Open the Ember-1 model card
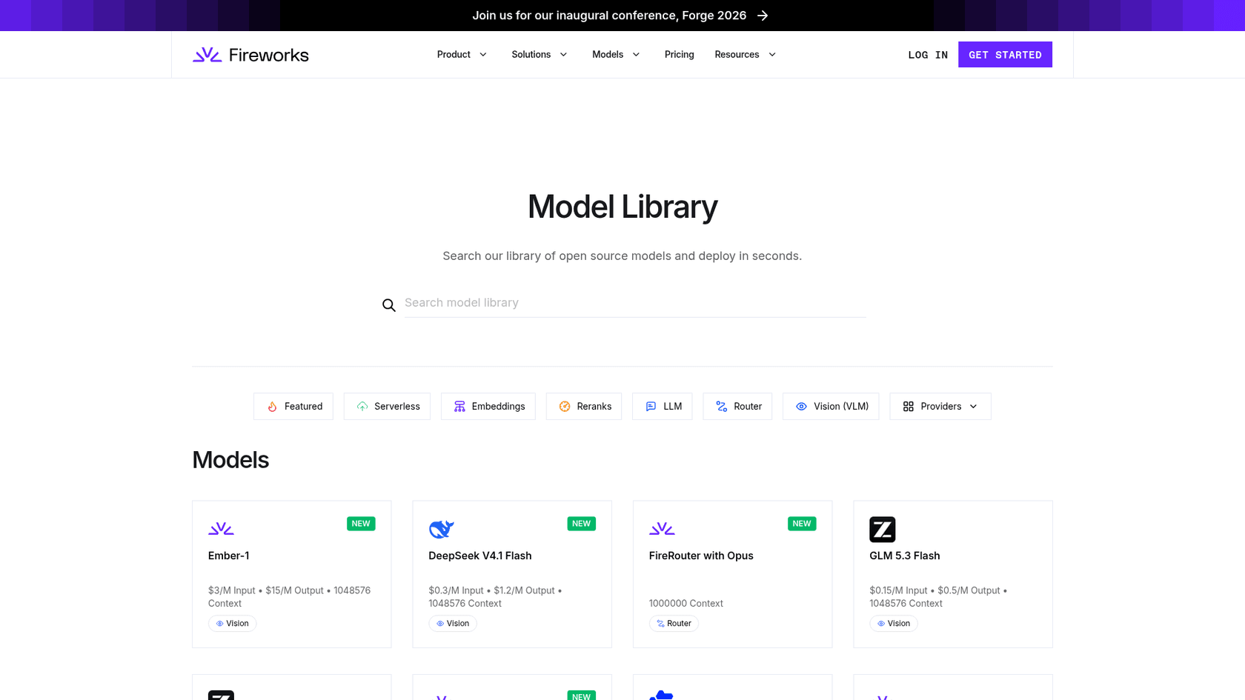Viewport: 1245px width, 700px height. click(292, 574)
